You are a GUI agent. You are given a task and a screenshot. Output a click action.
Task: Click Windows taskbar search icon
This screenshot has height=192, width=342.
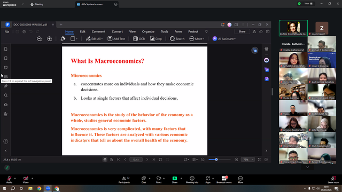pos(13,188)
